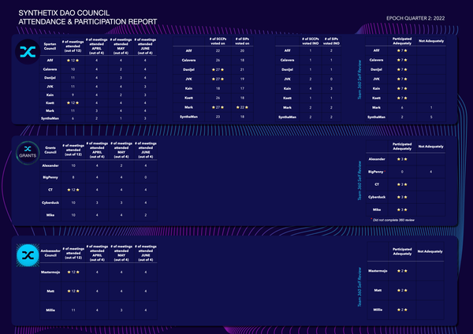Click SynthaMan's 23 SCCPs voted on value
Image resolution: width=473 pixels, height=334 pixels.
click(x=218, y=117)
